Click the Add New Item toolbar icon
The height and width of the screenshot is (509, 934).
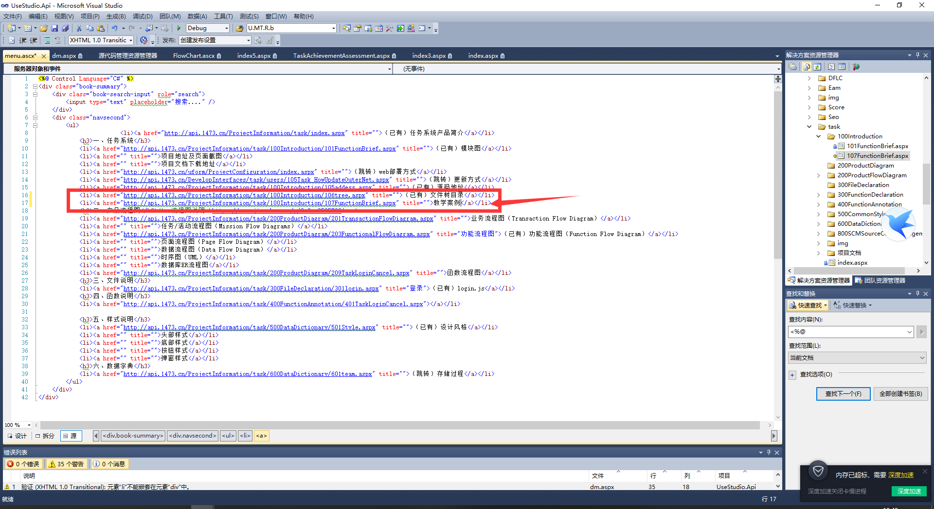click(x=28, y=28)
